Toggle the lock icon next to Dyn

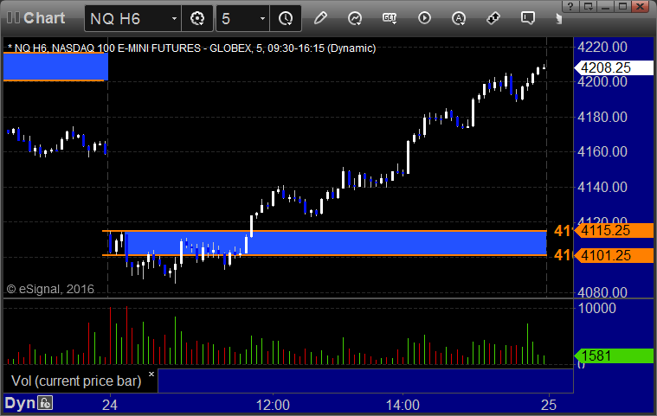pos(45,403)
